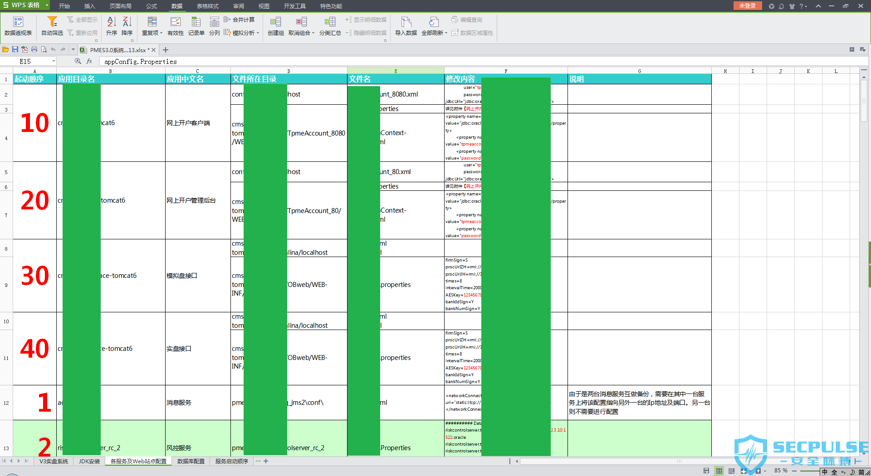Add a new document tab with plus
This screenshot has width=871, height=476.
pyautogui.click(x=166, y=50)
